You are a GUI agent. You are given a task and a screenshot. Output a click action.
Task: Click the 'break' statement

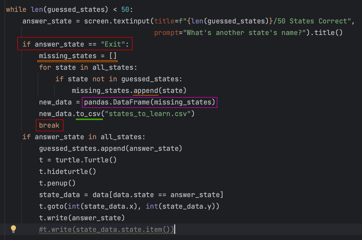tap(49, 126)
